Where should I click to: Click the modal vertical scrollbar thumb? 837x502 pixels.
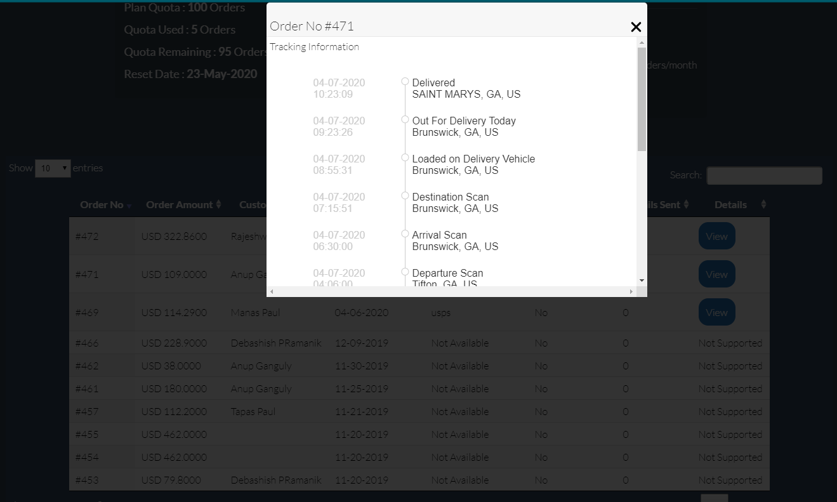[x=642, y=99]
